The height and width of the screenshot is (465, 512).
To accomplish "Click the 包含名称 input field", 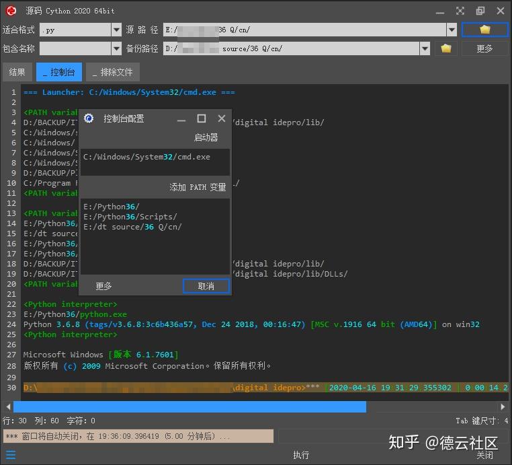I will tap(75, 48).
